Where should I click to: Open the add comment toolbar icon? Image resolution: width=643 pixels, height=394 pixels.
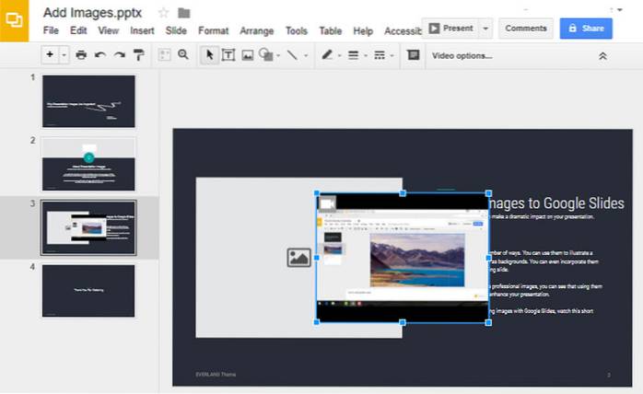(x=413, y=55)
